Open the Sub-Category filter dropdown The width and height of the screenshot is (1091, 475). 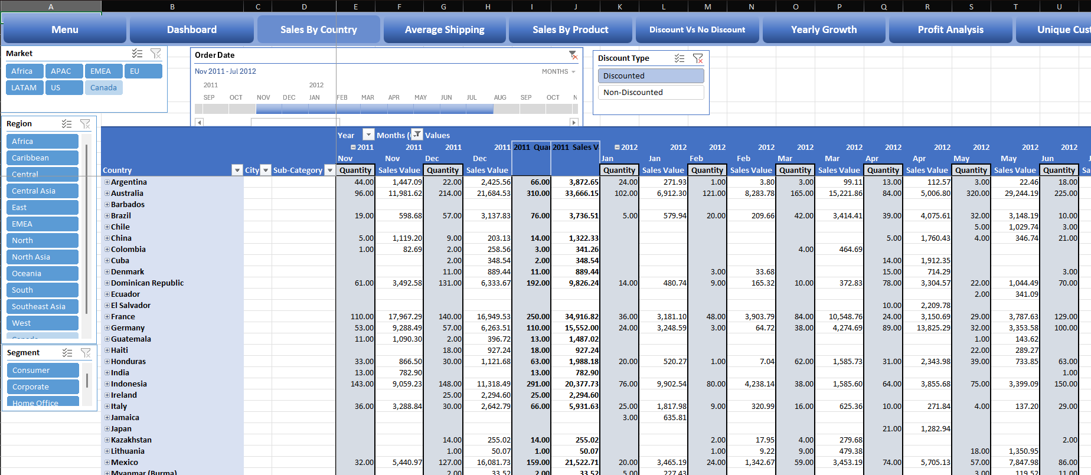(330, 170)
